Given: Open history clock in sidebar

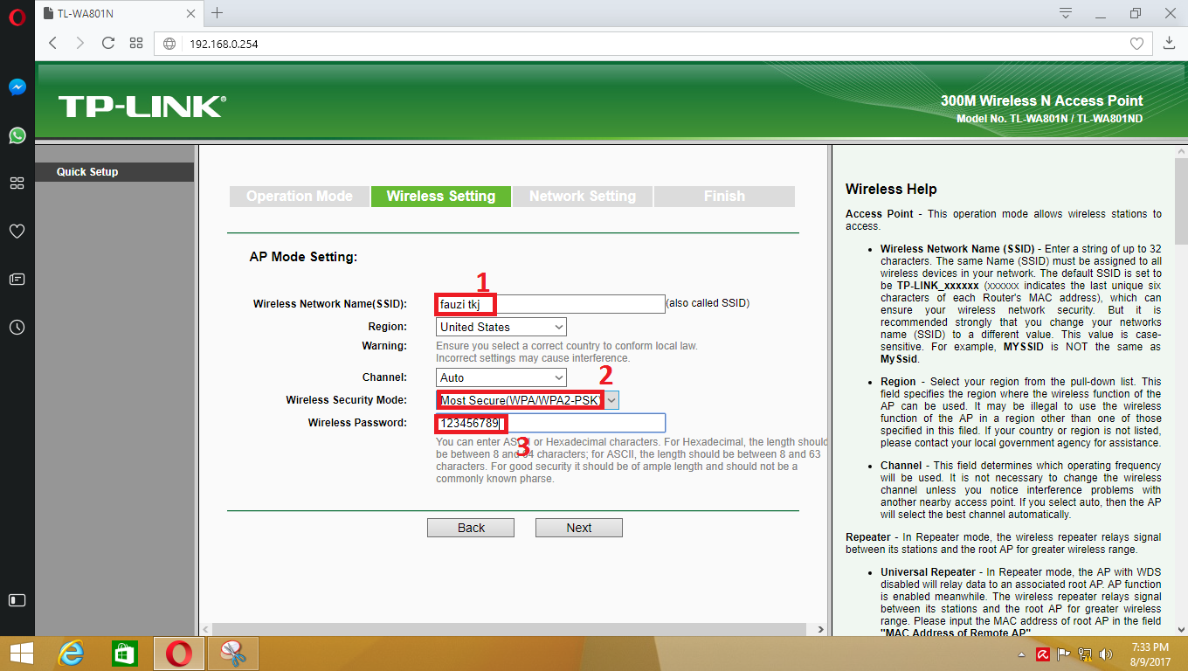Looking at the screenshot, I should (17, 328).
